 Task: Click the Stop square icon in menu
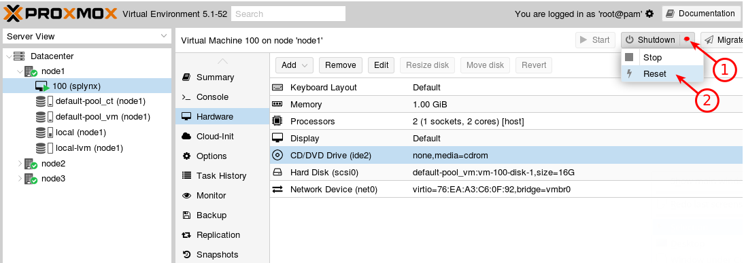(629, 57)
